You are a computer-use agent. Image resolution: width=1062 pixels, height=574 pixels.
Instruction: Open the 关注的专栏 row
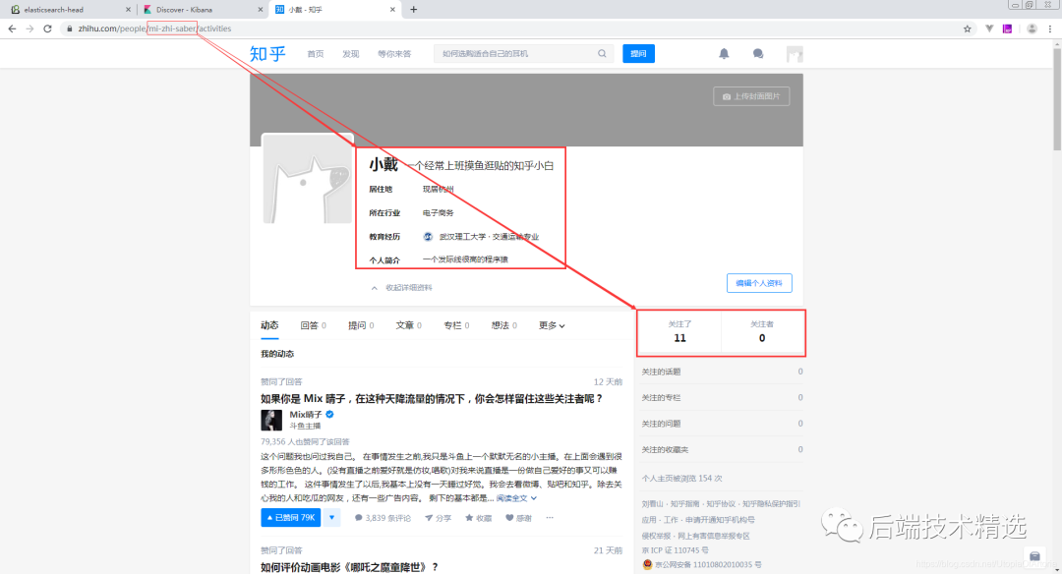[722, 397]
